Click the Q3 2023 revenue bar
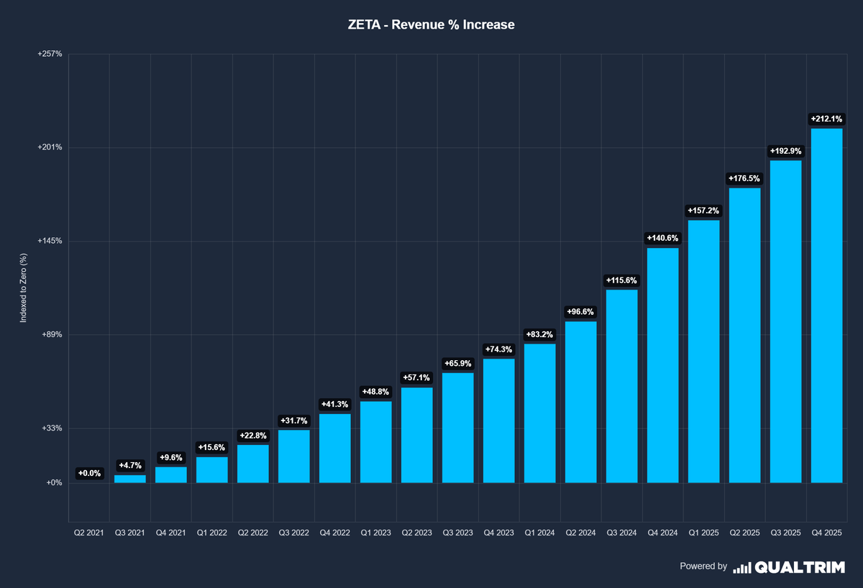Viewport: 863px width, 588px height. 457,428
